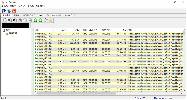Screen dimensions: 187x100
Task: Switch to the eMule서버 tab
Action: [x=57, y=15]
